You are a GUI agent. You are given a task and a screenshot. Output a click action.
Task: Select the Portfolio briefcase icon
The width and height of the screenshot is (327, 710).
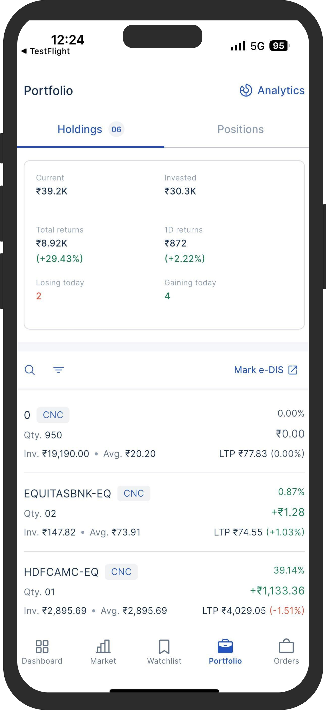[225, 646]
